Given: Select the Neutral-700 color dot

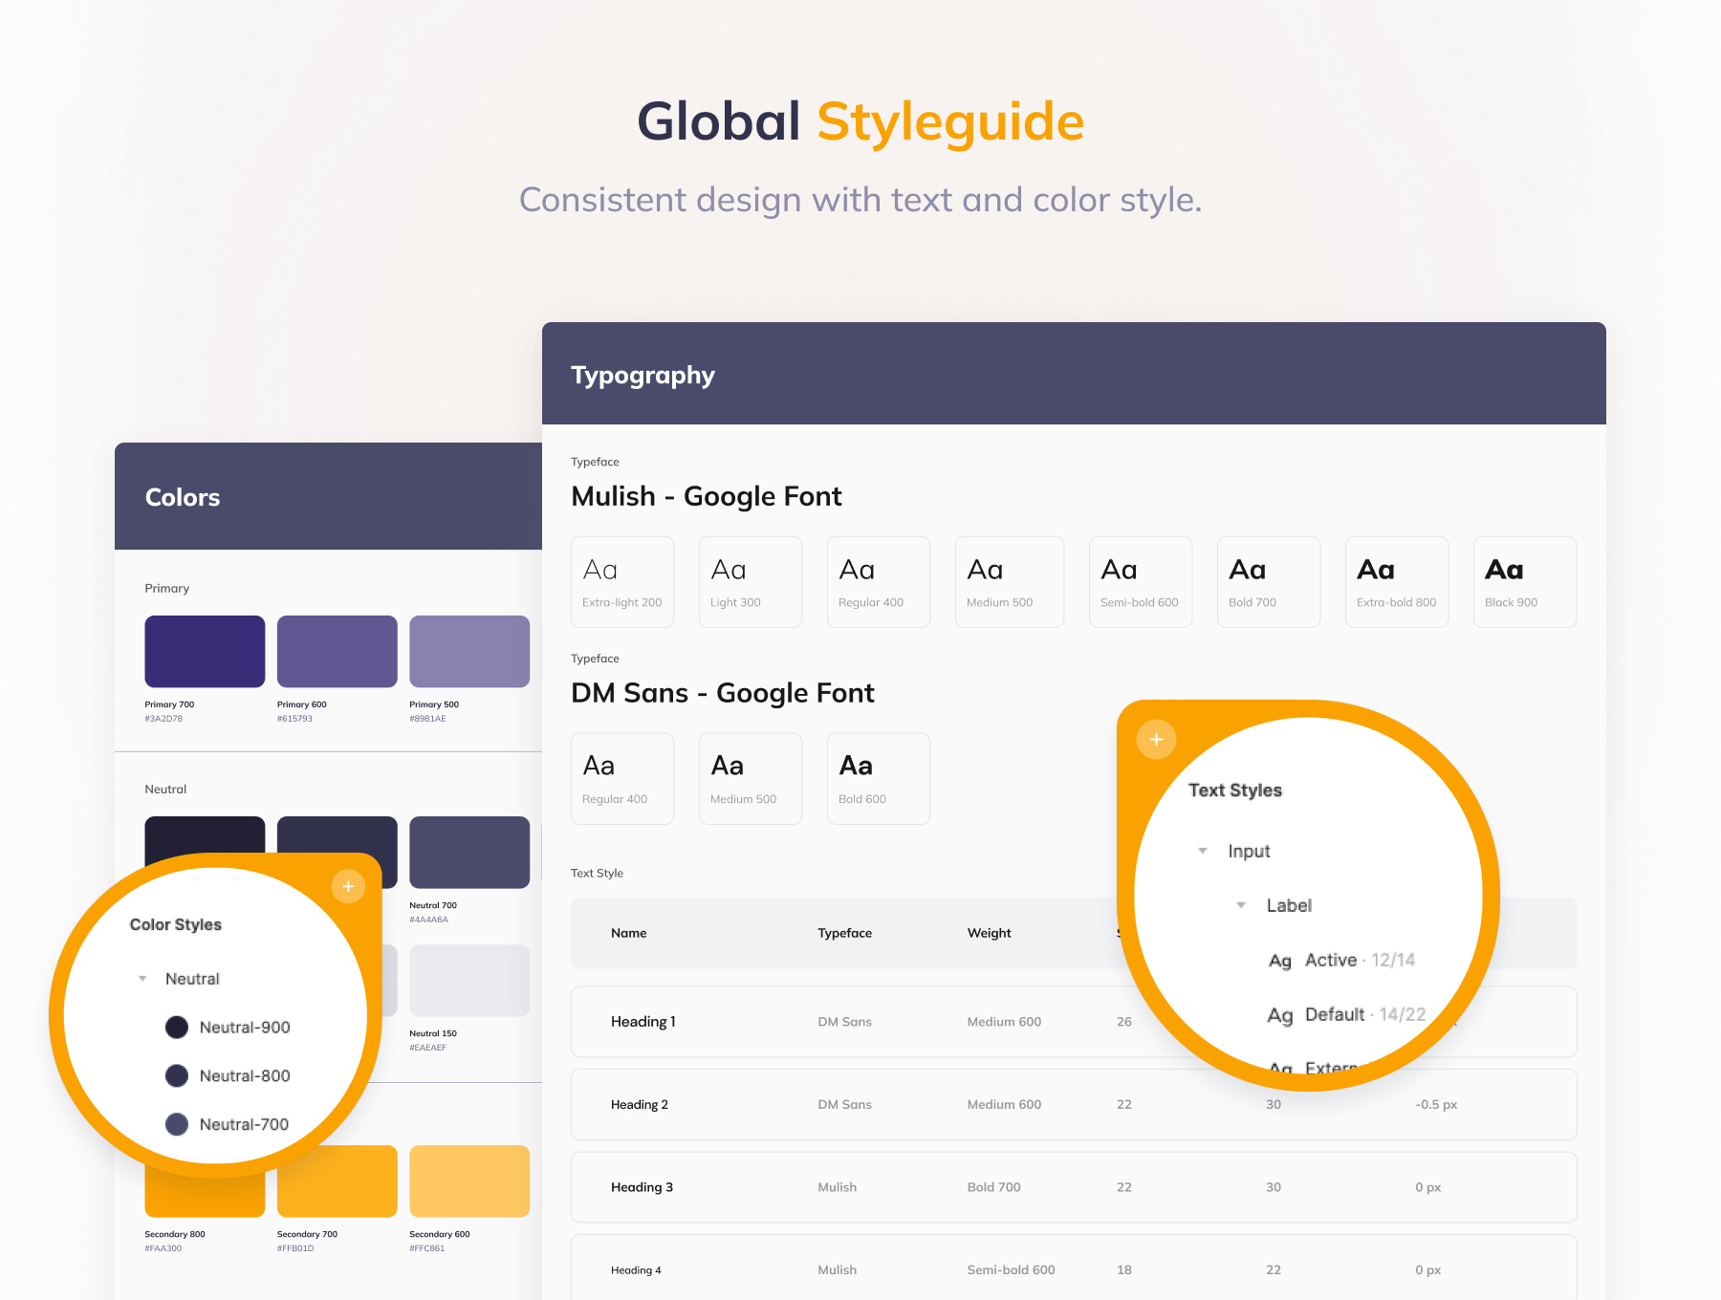Looking at the screenshot, I should pos(177,1125).
